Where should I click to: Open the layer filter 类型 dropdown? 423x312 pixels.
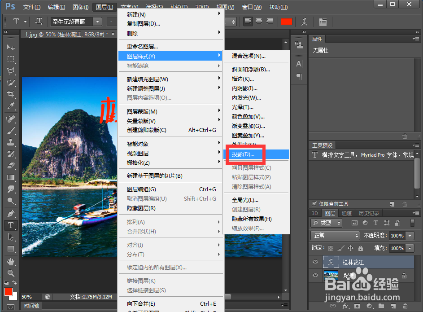click(x=326, y=223)
